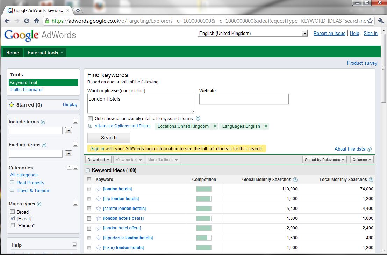Screen dimensions: 387x255
Task: Click into the Website input field
Action: [244, 99]
